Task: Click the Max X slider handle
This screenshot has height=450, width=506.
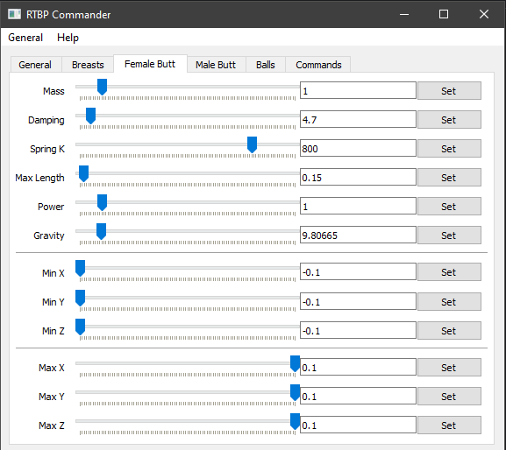Action: pos(295,364)
